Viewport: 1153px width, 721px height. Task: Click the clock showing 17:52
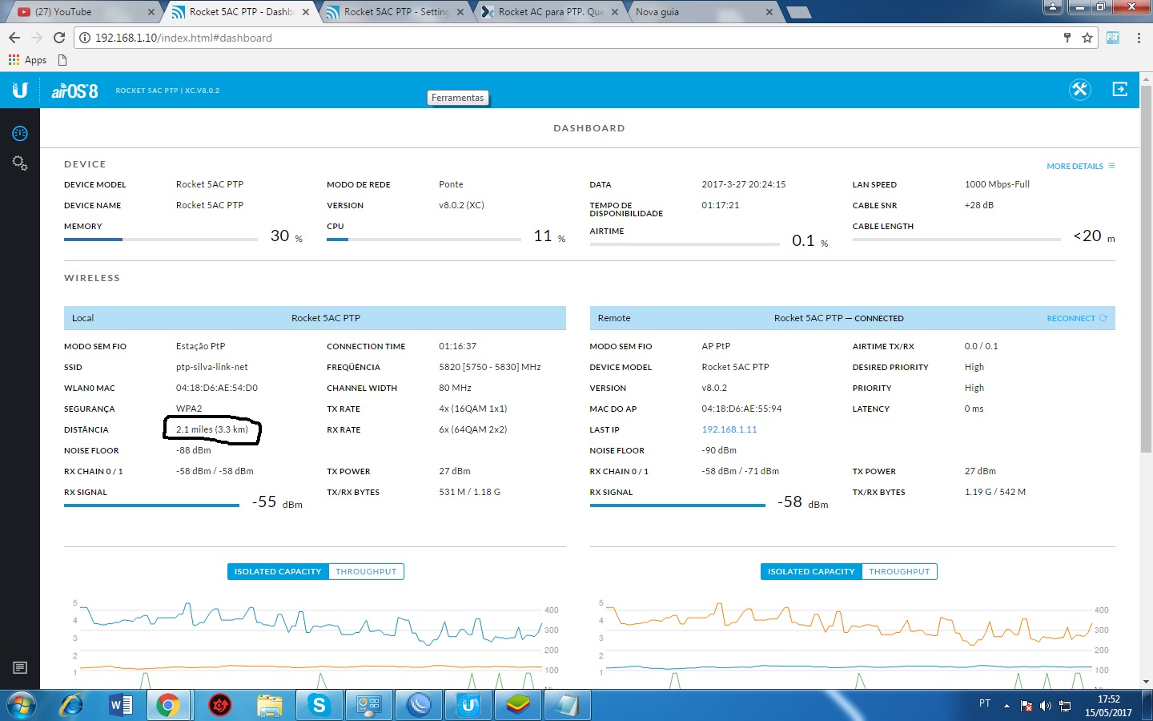(x=1108, y=699)
